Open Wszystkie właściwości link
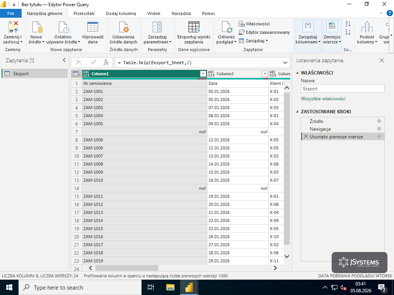394x295 pixels. point(323,99)
